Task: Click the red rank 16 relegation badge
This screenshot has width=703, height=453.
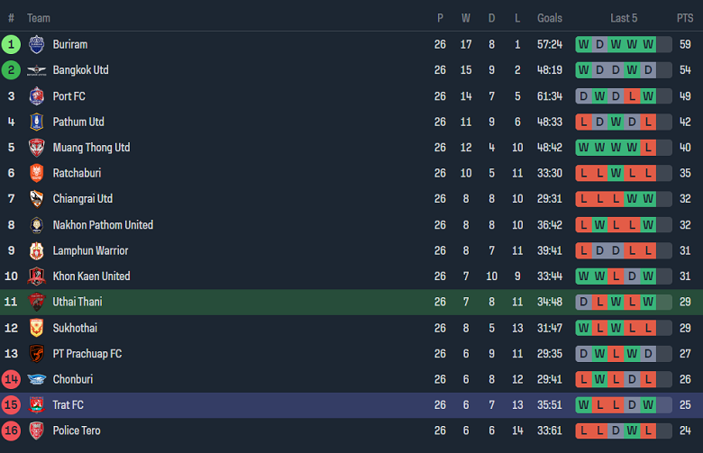Action: tap(11, 431)
